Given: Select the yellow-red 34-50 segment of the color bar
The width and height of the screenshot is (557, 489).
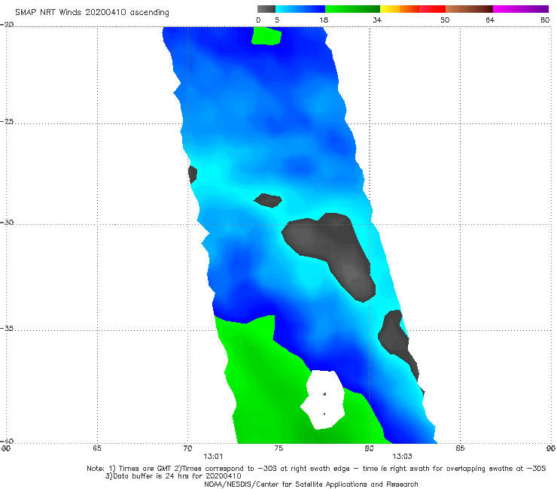Looking at the screenshot, I should [x=412, y=9].
